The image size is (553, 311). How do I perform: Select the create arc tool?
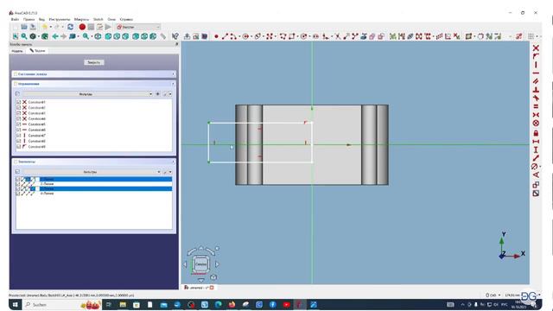[x=233, y=36]
